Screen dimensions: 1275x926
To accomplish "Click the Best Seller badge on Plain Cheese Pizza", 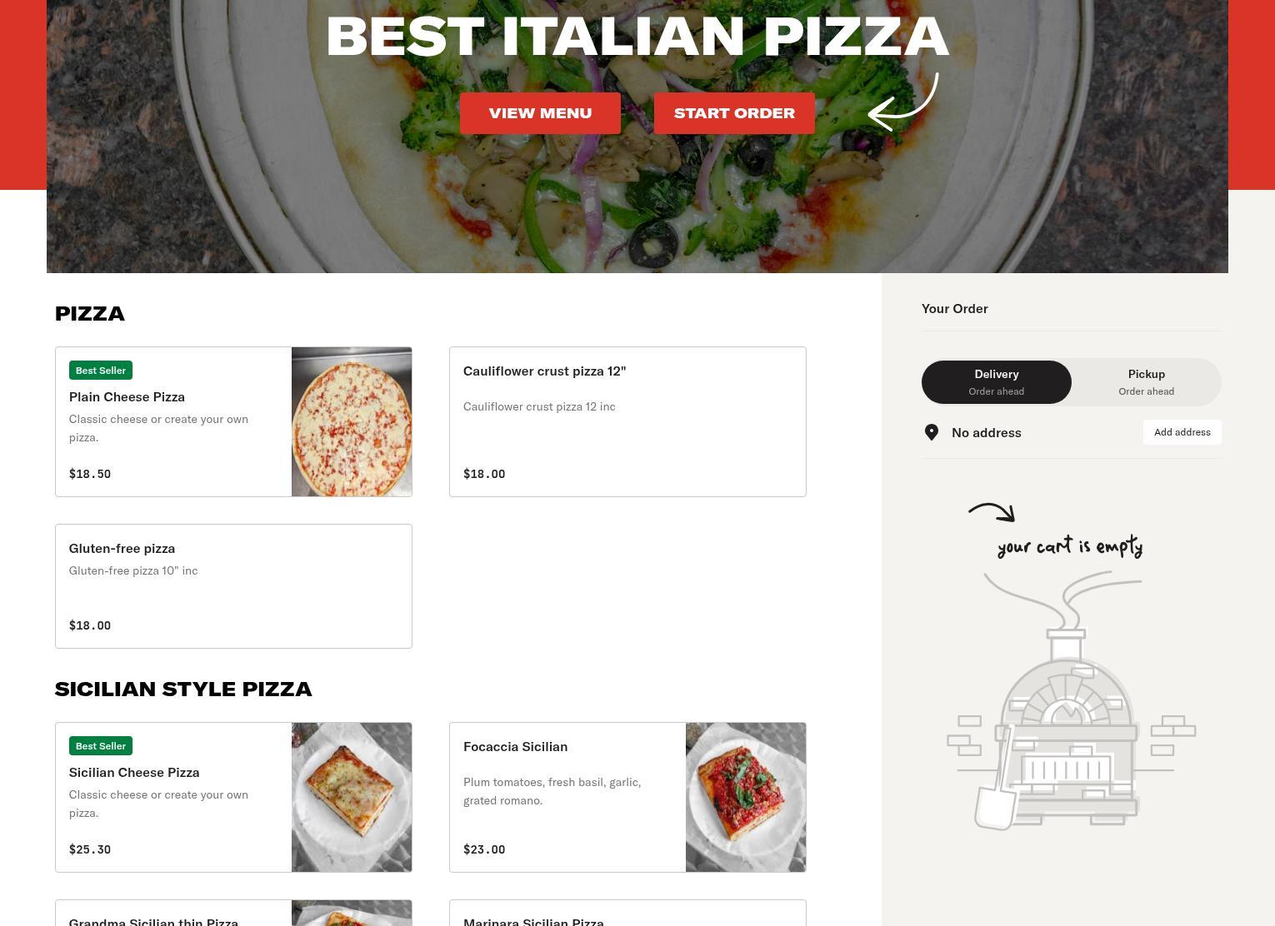I will pyautogui.click(x=100, y=371).
